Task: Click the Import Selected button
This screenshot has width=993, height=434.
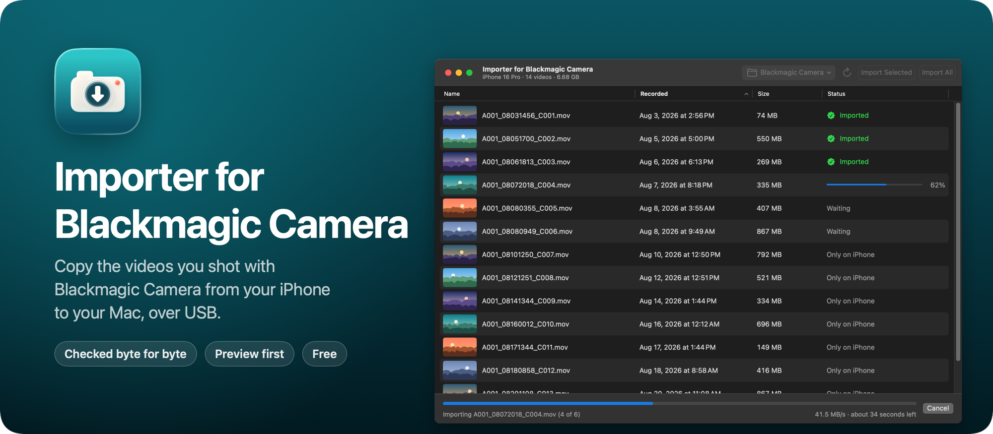Action: (x=886, y=72)
